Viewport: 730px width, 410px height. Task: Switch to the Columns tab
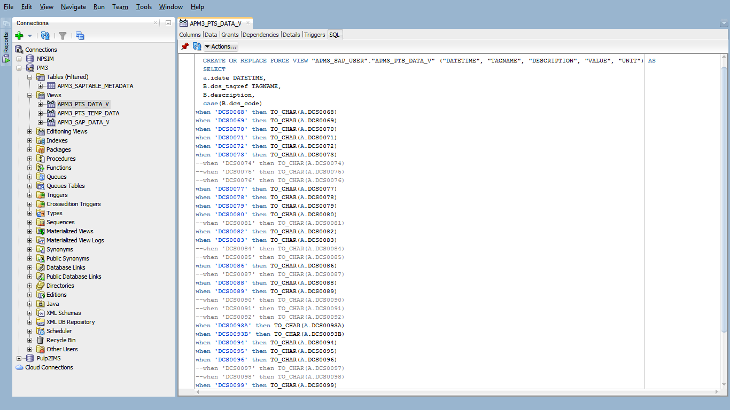coord(190,35)
